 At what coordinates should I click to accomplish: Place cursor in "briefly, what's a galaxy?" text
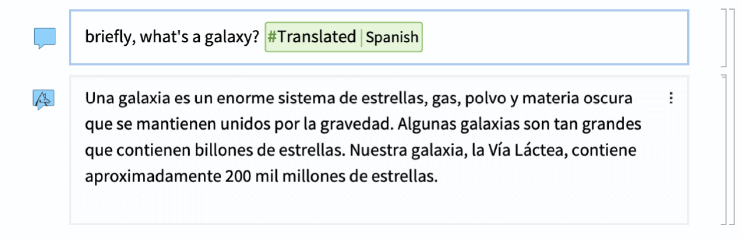[172, 38]
